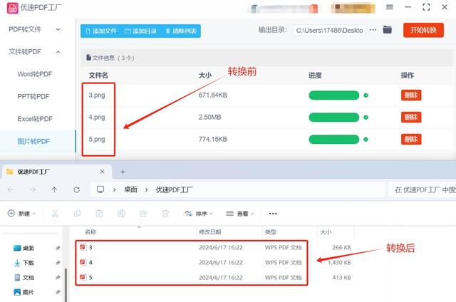Open 图片 in Explorer quick access
456x302 pixels.
tap(24, 292)
